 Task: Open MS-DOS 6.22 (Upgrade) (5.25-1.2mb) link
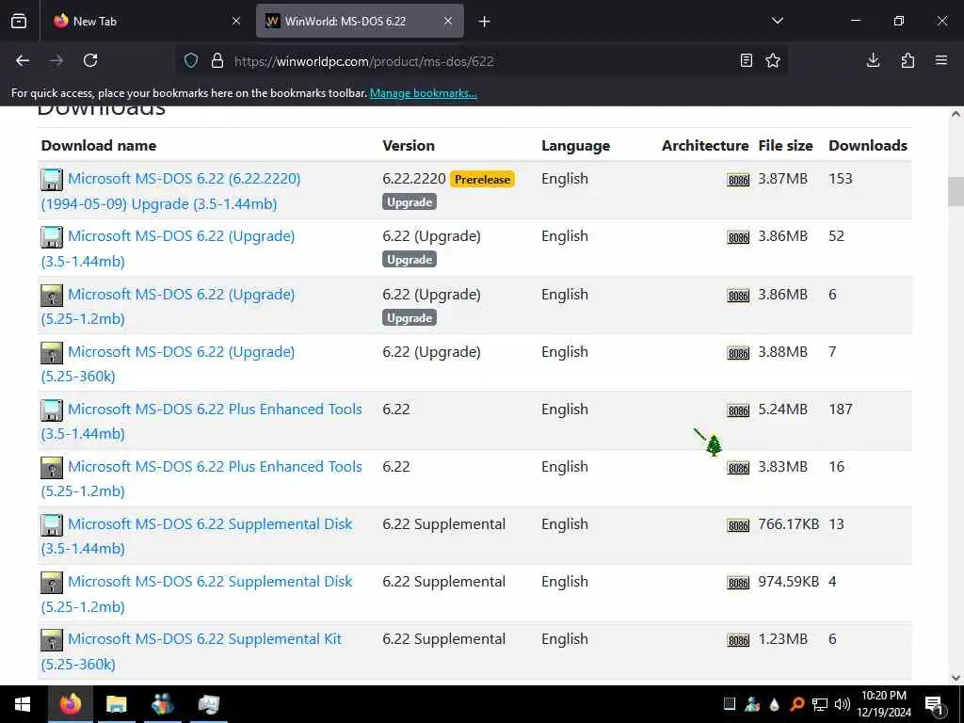point(168,306)
